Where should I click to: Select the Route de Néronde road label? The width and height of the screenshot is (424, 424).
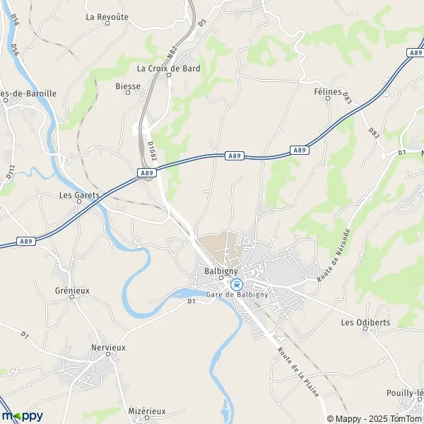click(x=334, y=256)
